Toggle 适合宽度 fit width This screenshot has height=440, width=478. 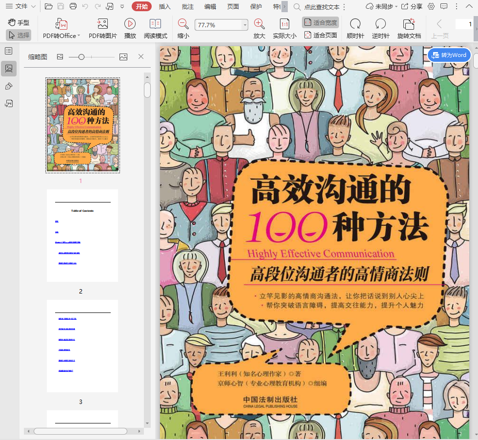(x=320, y=22)
